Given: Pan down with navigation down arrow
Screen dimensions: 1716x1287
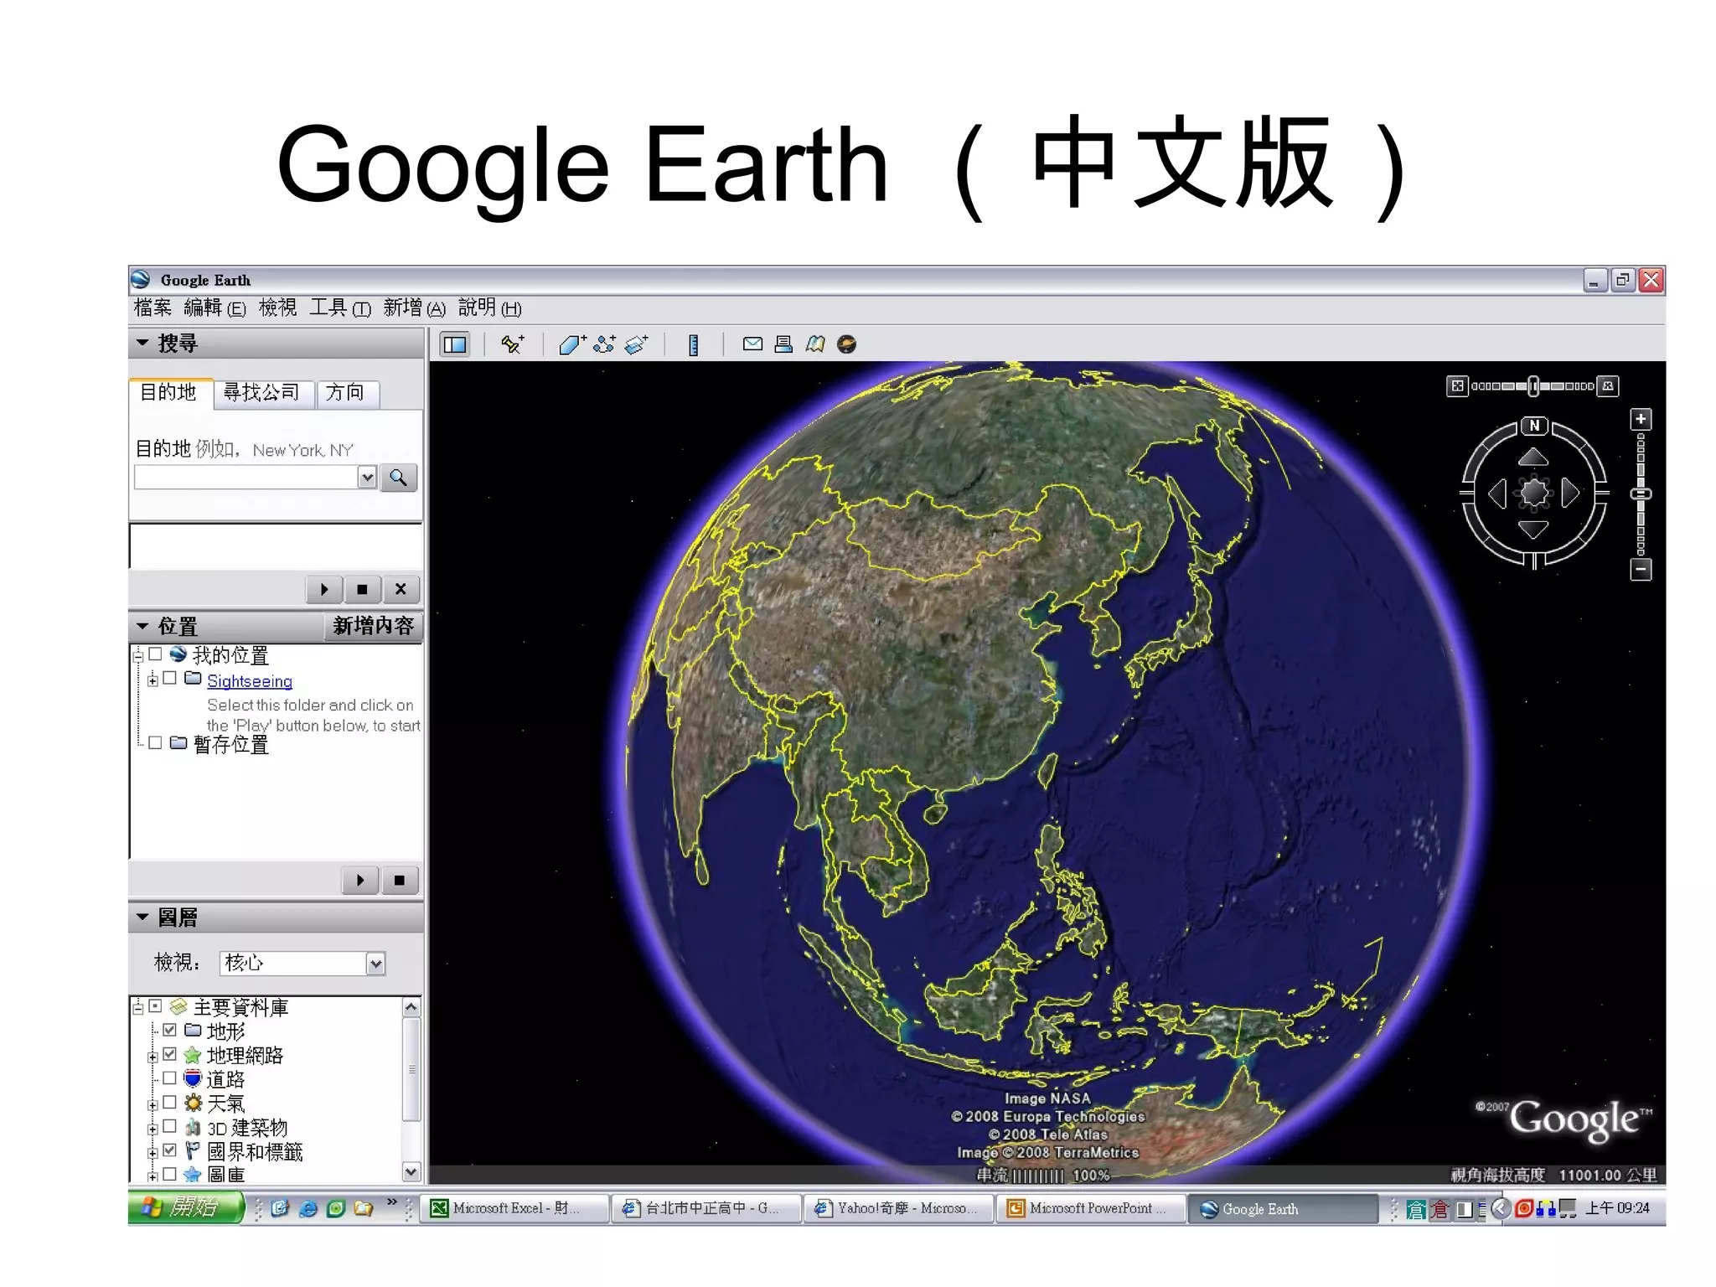Looking at the screenshot, I should click(1533, 529).
